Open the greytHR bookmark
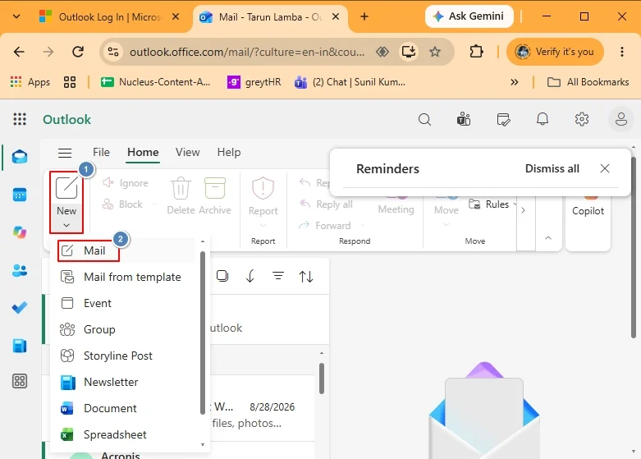The width and height of the screenshot is (641, 459). point(254,82)
